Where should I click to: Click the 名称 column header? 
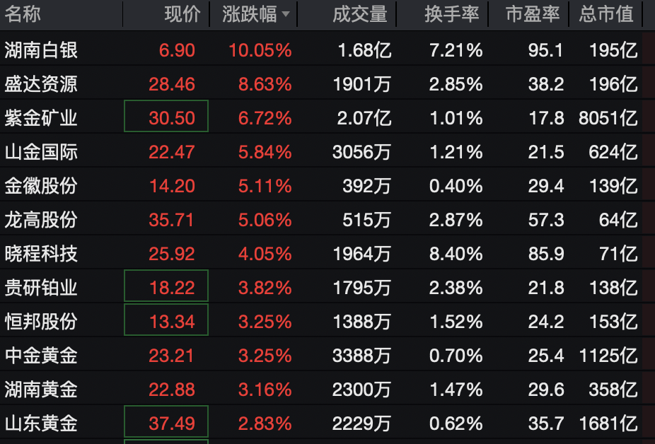[23, 14]
